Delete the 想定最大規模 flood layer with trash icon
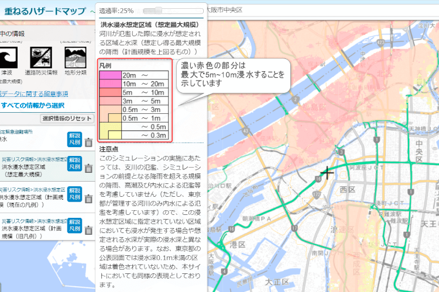 click(89, 169)
